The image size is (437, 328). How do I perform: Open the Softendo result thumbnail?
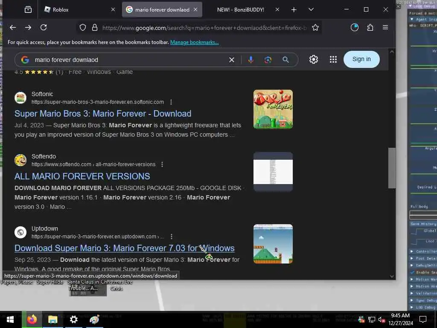(x=273, y=172)
